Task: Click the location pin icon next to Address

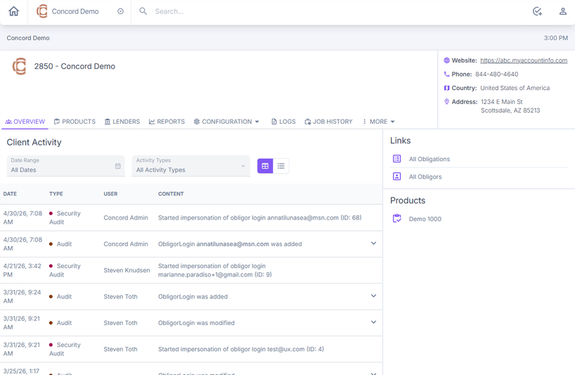Action: coord(446,101)
